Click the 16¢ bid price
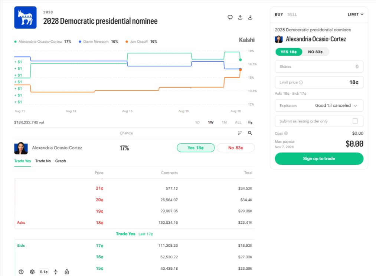The image size is (376, 276). [99, 257]
